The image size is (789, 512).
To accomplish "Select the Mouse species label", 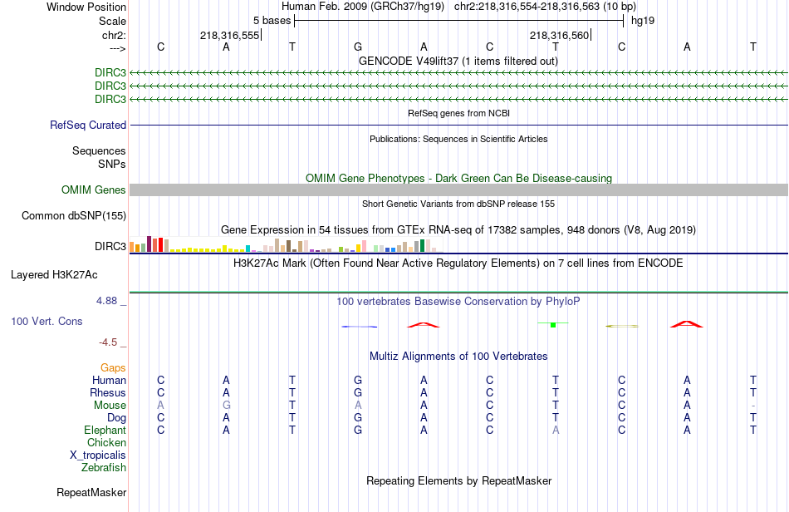I will (x=110, y=406).
